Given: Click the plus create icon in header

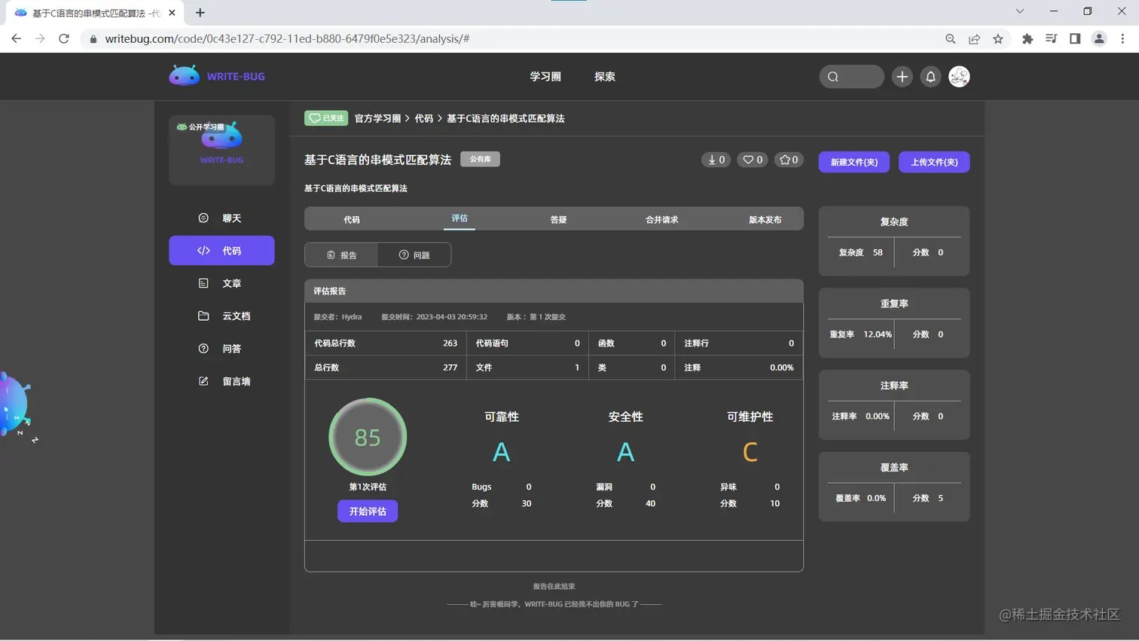Looking at the screenshot, I should [902, 76].
